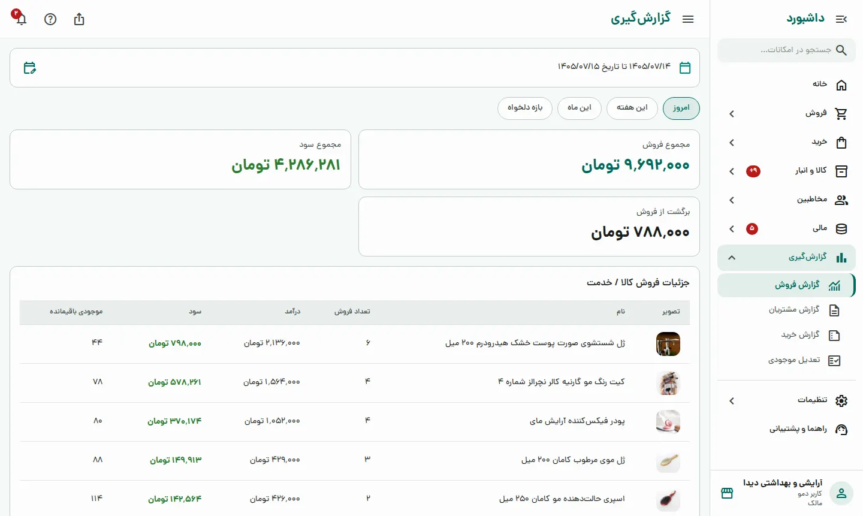
Task: Click the سود column header
Action: point(195,312)
